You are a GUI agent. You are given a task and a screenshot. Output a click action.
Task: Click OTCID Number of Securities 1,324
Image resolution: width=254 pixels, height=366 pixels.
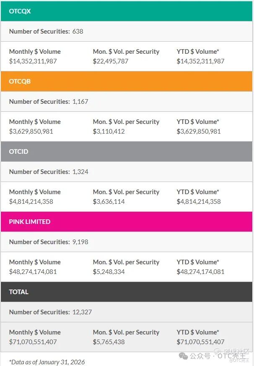point(49,172)
